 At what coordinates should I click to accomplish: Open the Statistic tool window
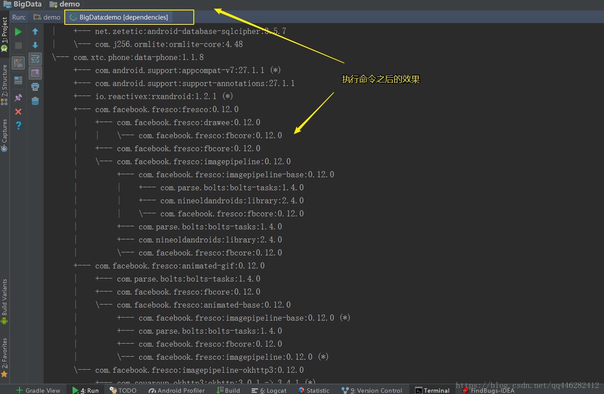point(314,390)
